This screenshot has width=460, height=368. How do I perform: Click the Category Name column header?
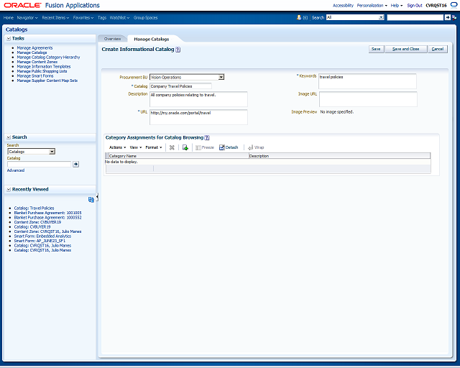tap(179, 156)
